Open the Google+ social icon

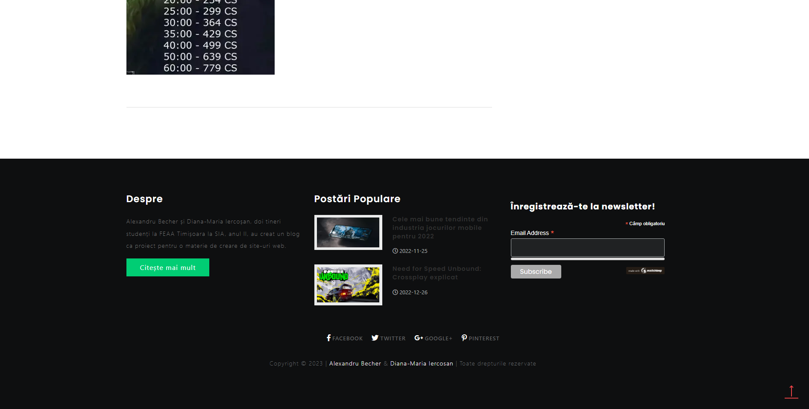(418, 338)
